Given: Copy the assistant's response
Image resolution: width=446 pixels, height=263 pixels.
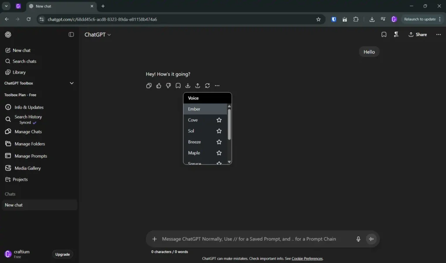Looking at the screenshot, I should (149, 86).
